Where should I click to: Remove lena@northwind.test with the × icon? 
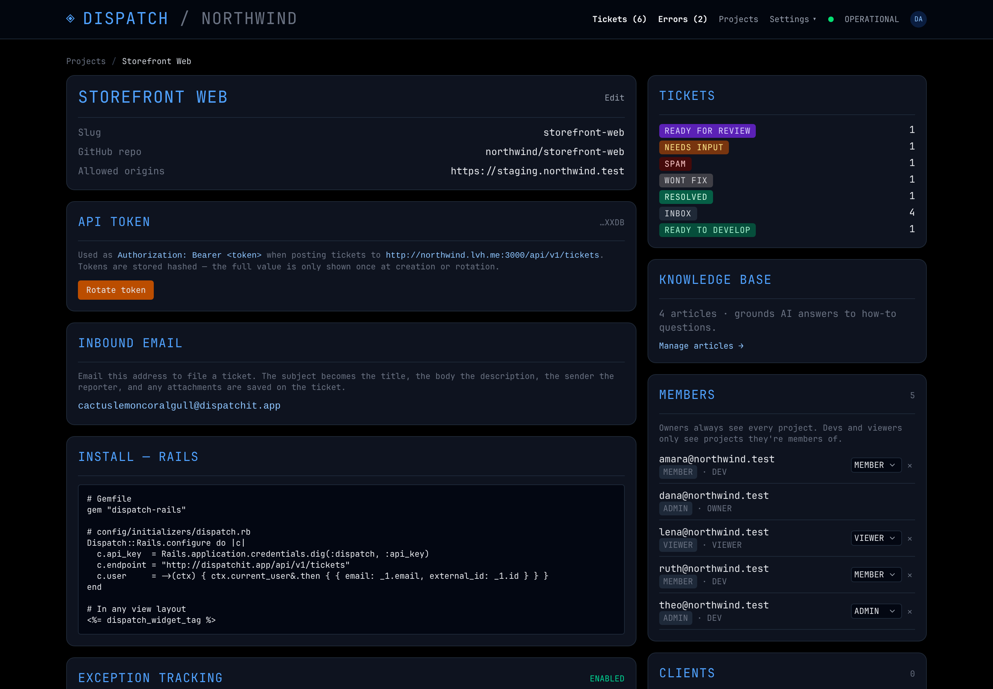(x=910, y=538)
